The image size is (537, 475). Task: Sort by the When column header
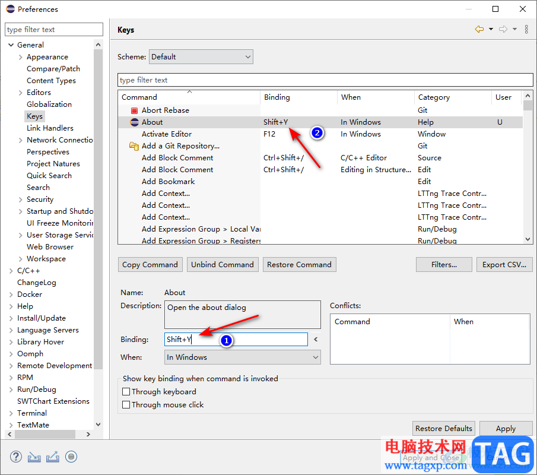pyautogui.click(x=376, y=97)
